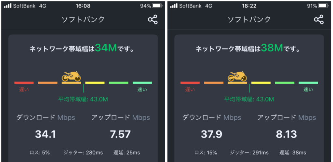
Task: Tap signal bars beside 16:08 clock
Action: [x=8, y=6]
